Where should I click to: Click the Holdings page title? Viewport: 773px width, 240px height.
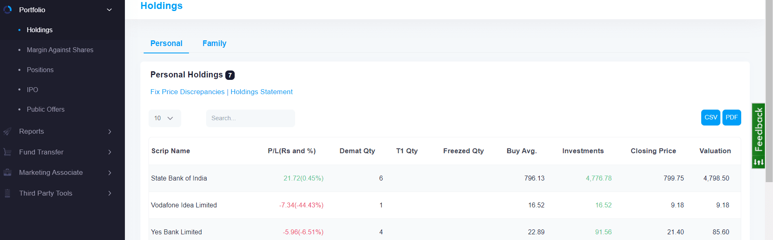[x=162, y=6]
